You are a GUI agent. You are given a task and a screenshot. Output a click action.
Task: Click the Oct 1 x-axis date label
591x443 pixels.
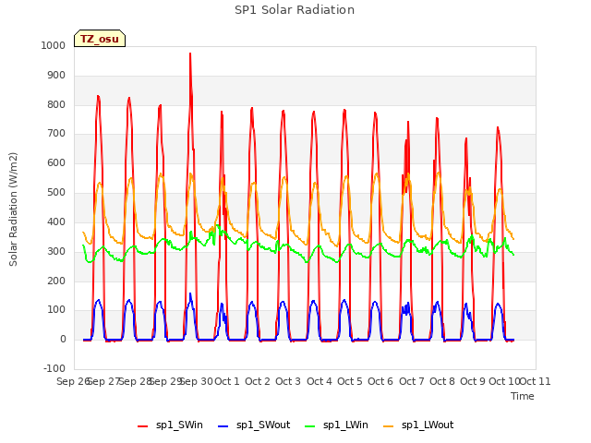coord(227,381)
